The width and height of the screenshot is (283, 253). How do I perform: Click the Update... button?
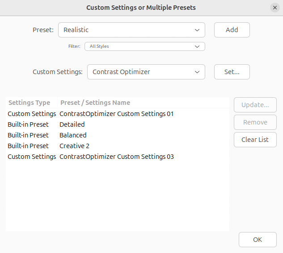255,105
